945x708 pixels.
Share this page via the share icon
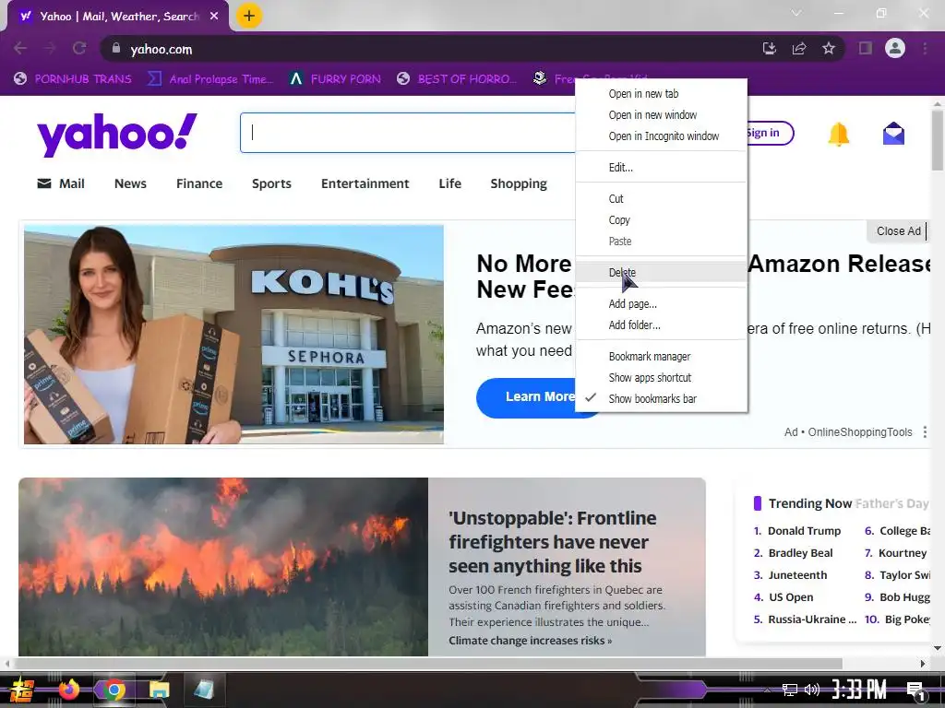(x=799, y=48)
